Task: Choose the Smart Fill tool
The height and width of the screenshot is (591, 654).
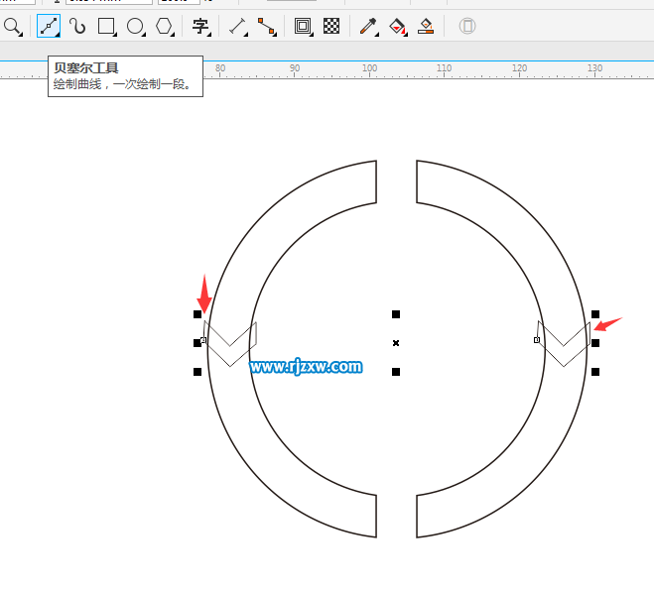Action: pyautogui.click(x=426, y=27)
